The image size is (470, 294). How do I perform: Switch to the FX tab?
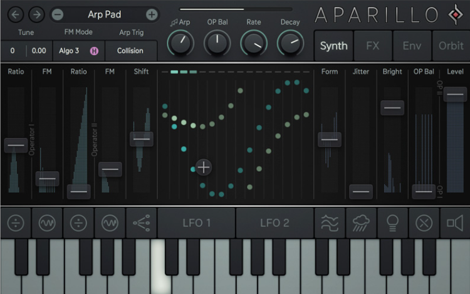point(373,46)
